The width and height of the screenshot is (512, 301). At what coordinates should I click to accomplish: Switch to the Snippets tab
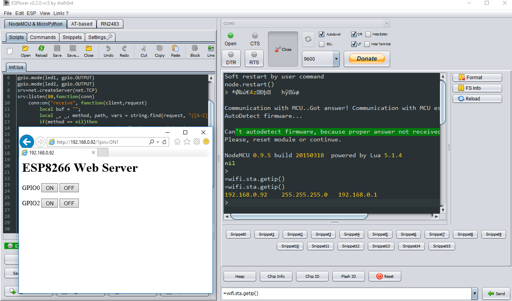72,37
